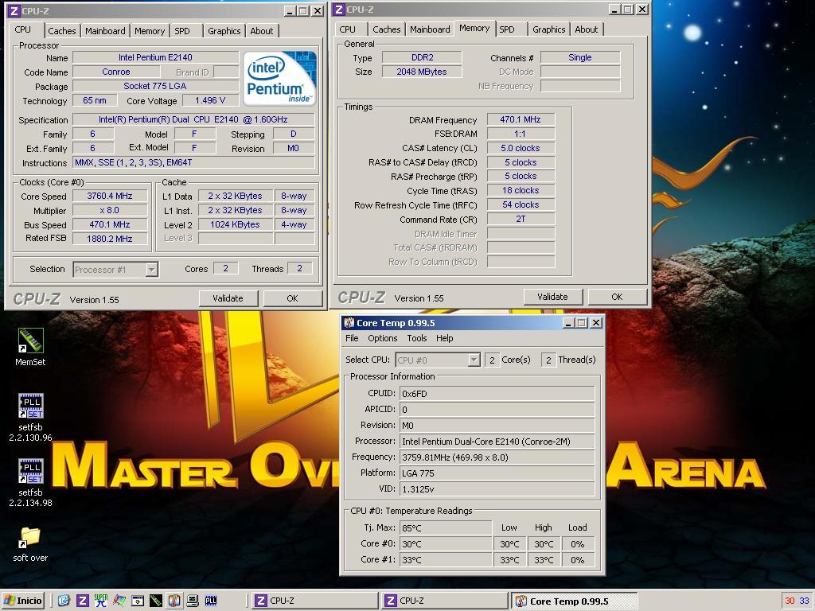This screenshot has height=611, width=815.
Task: Launch Super PI from quick launch
Action: tap(101, 601)
